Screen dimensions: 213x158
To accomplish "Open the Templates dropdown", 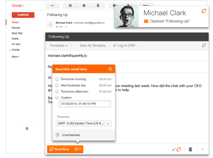I will coord(59,45).
